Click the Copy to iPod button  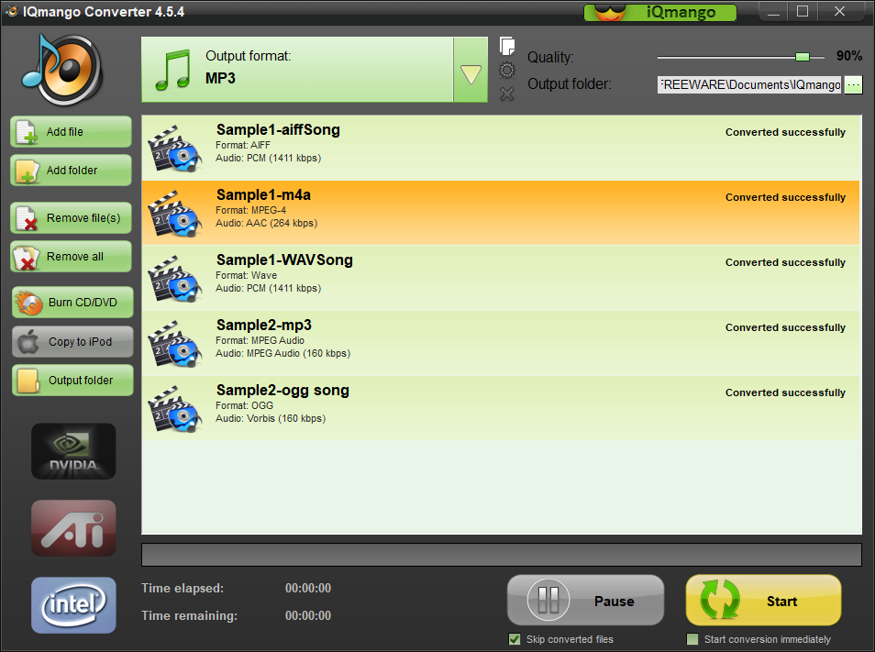pyautogui.click(x=72, y=342)
